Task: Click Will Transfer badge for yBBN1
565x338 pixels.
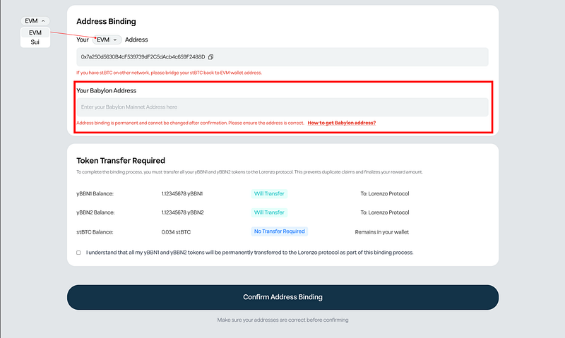Action: 269,193
